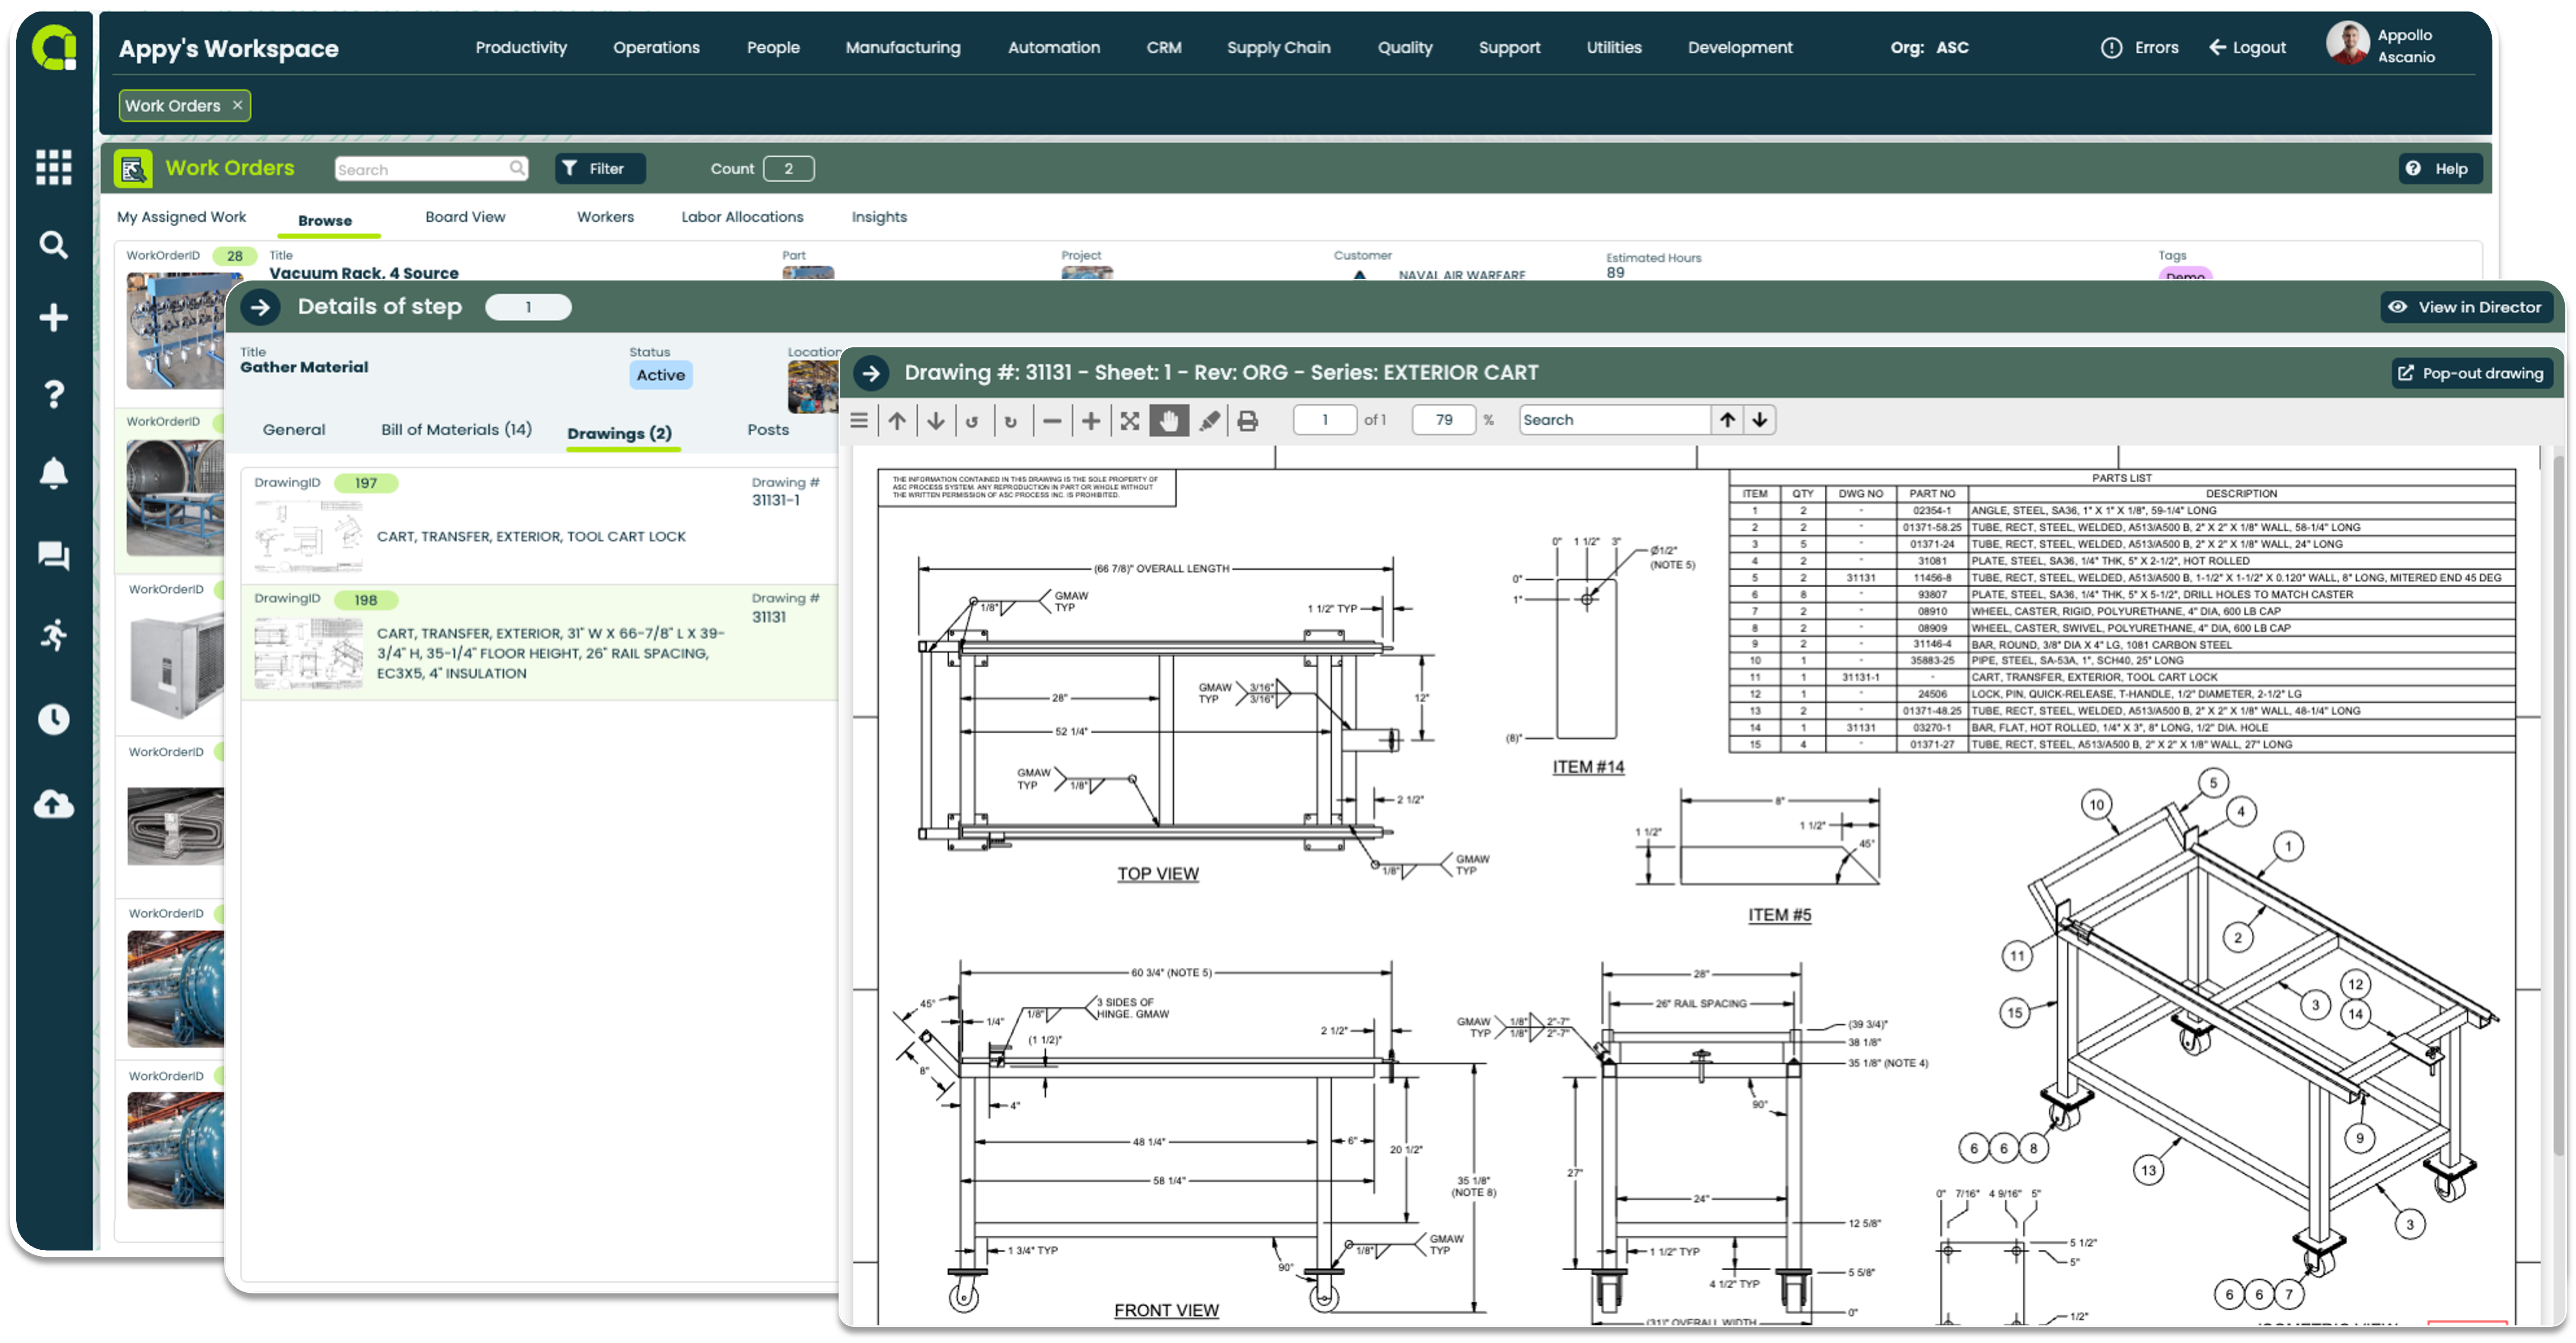Switch to My Assigned Work tab

click(181, 217)
